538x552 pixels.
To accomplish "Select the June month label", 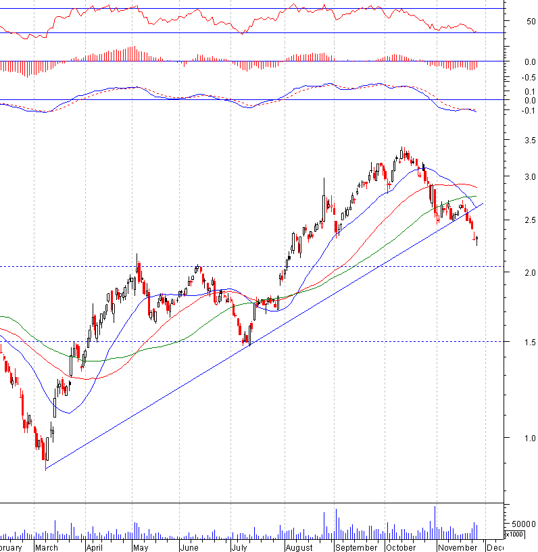I will pyautogui.click(x=189, y=547).
